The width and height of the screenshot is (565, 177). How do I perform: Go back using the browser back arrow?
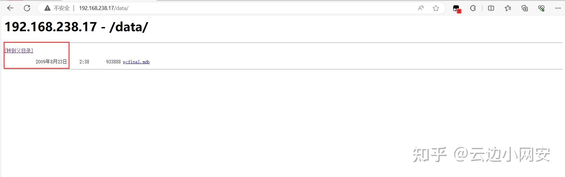tap(10, 8)
